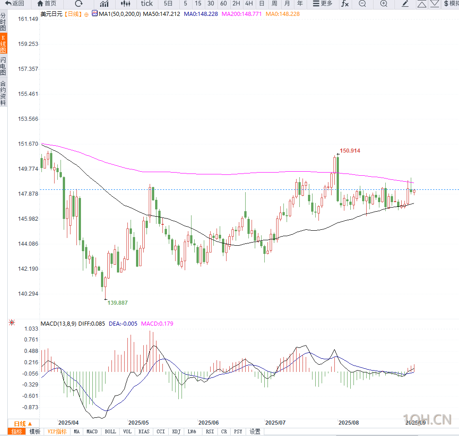Screen dimensions: 459x436
Task: Zoom out with the minus magnifier
Action: 363,4
